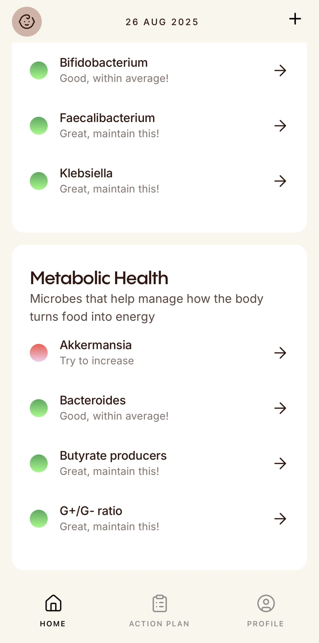The height and width of the screenshot is (643, 319).
Task: Click the green dot beside Bifidobacterium
Action: (x=39, y=71)
